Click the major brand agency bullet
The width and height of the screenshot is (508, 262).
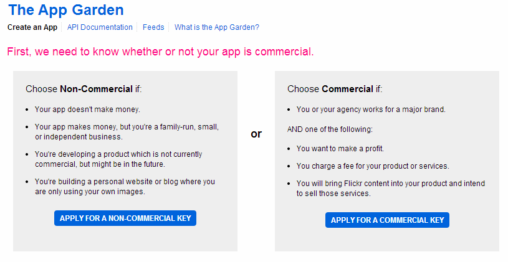[x=371, y=110]
